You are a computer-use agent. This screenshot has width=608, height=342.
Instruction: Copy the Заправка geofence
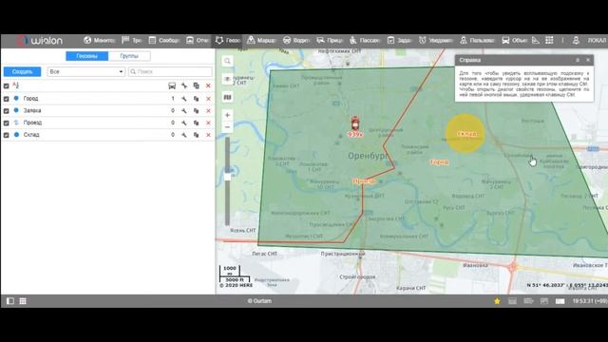[x=197, y=111]
